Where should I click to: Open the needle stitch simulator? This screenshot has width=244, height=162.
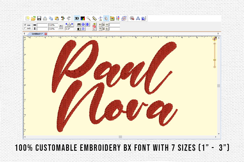(100, 19)
